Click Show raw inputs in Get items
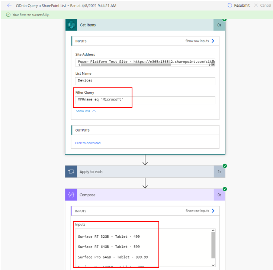Image resolution: width=273 pixels, height=270 pixels. pos(197,41)
